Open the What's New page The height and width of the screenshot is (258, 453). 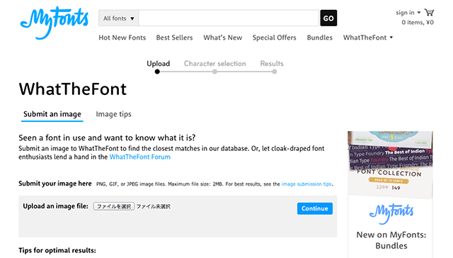click(x=223, y=38)
